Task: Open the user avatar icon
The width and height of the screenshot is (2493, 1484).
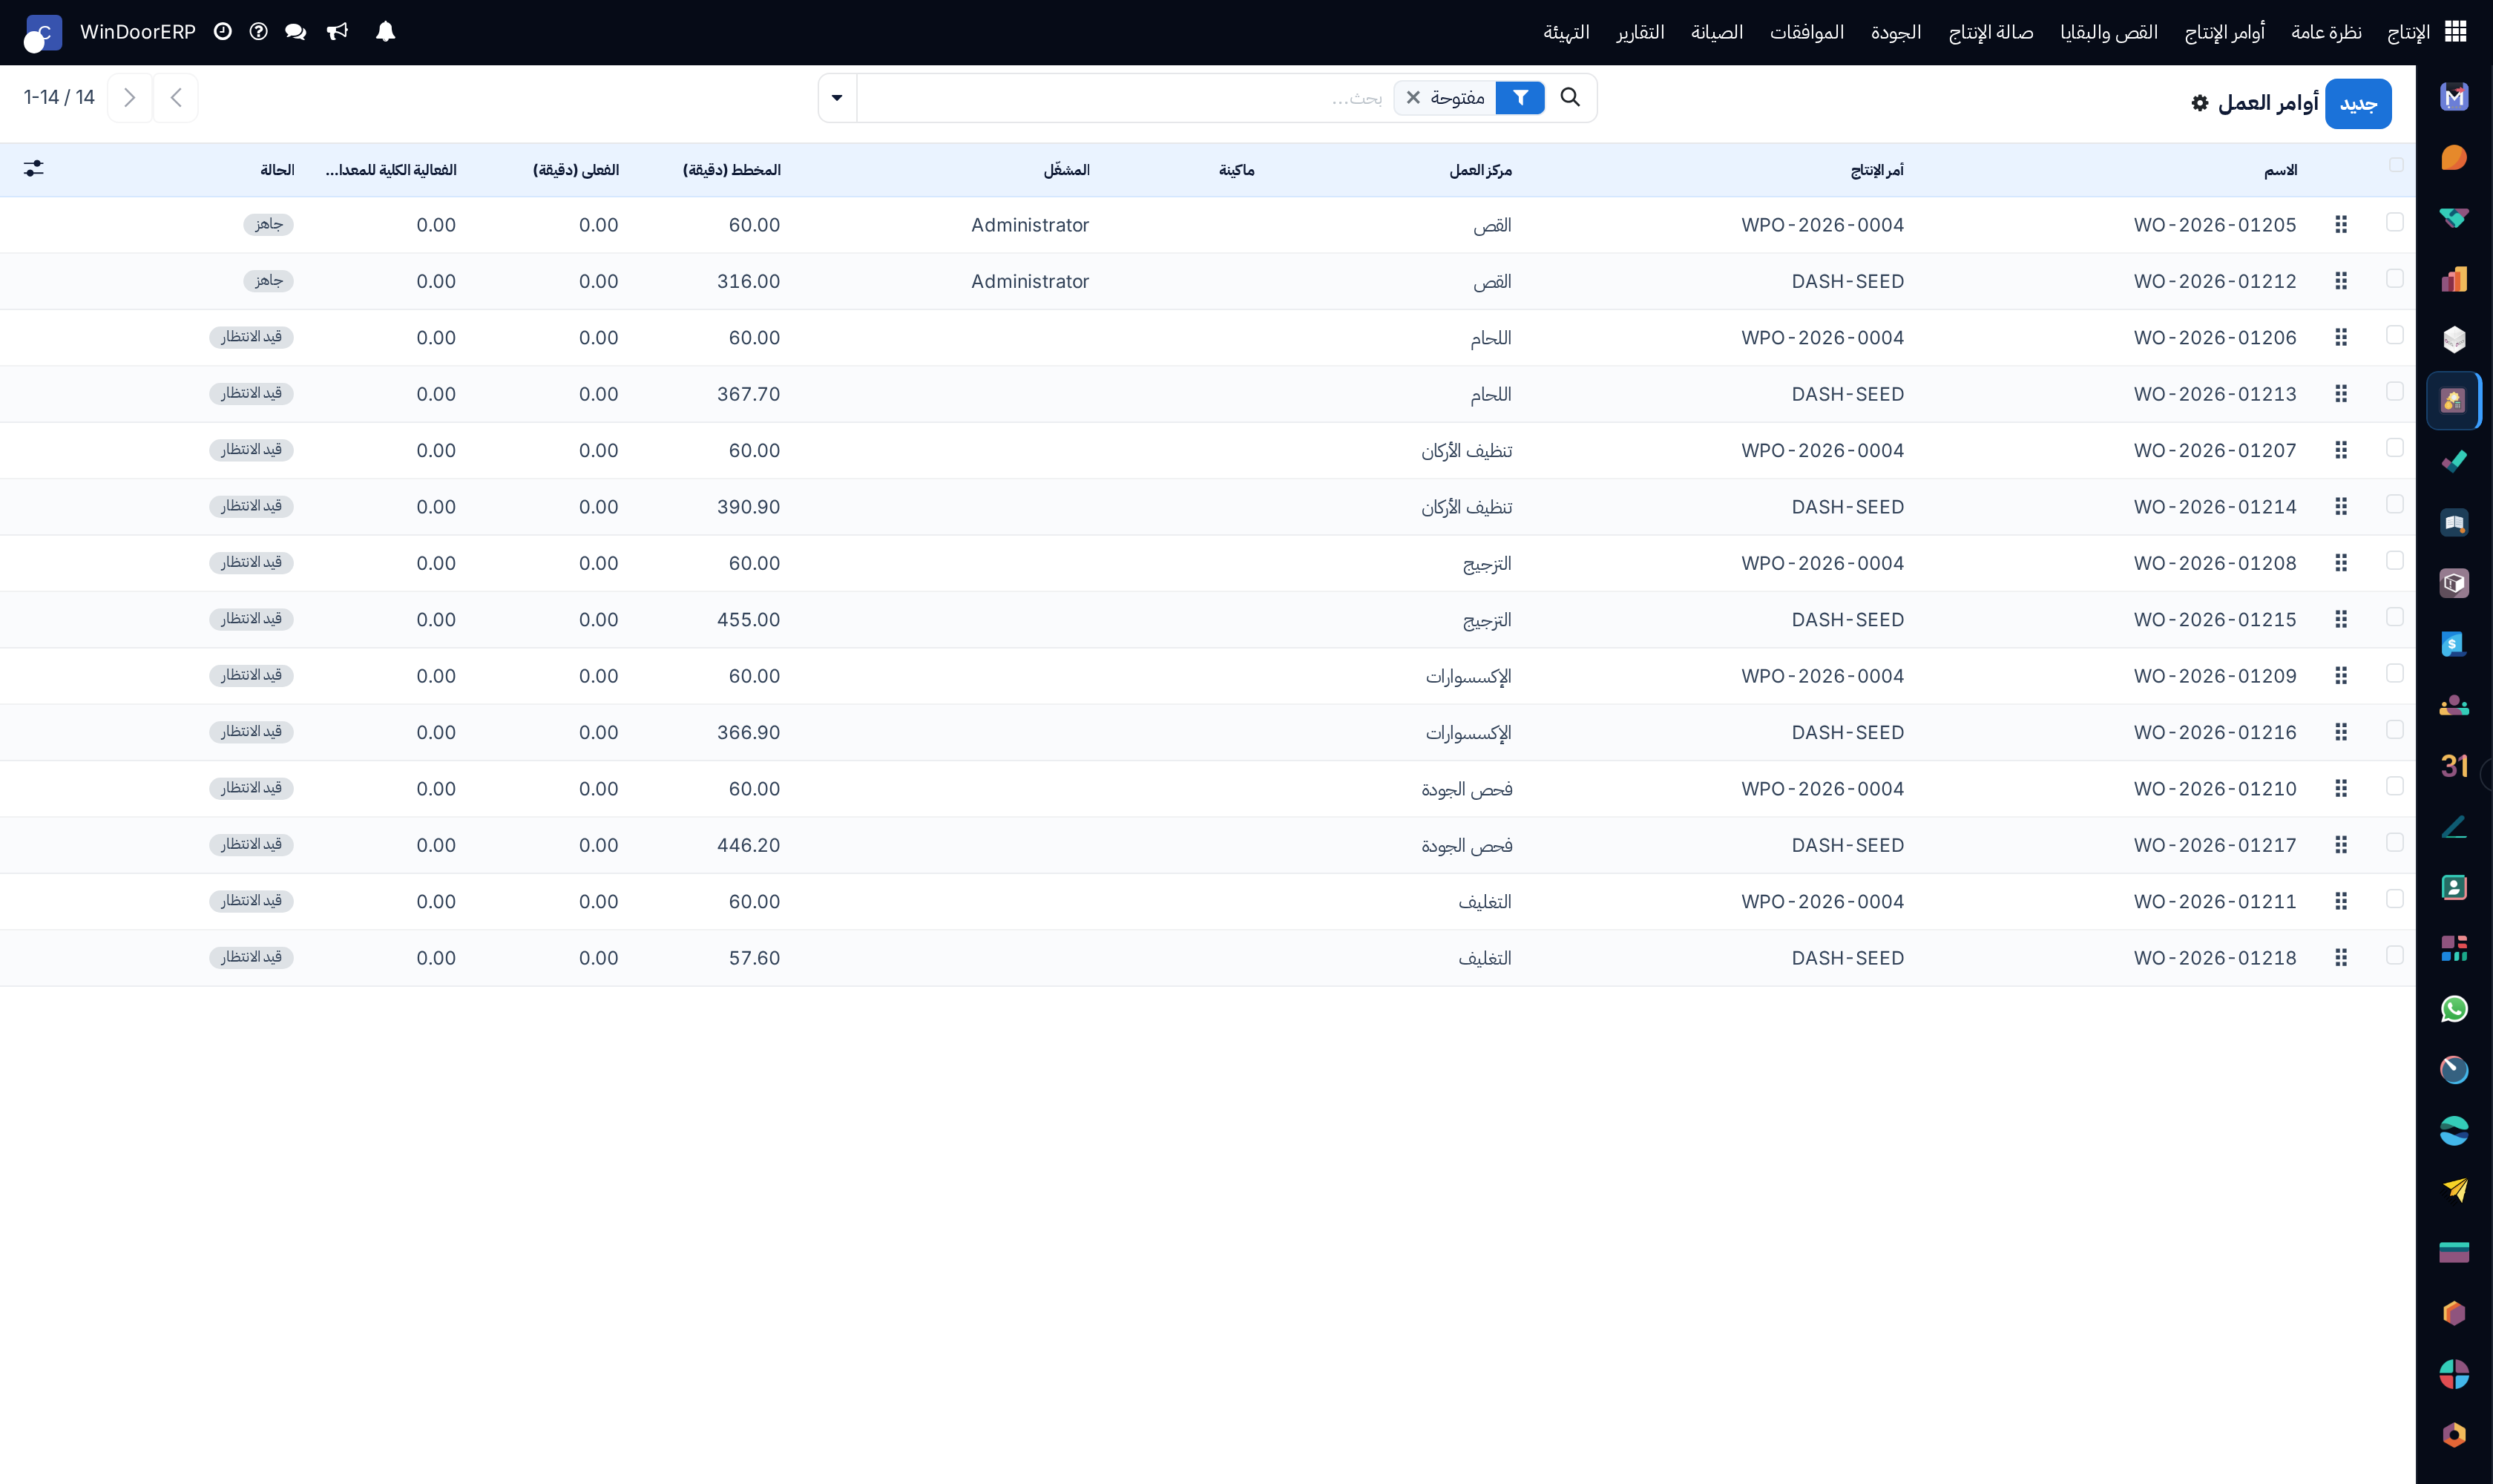Action: click(43, 33)
